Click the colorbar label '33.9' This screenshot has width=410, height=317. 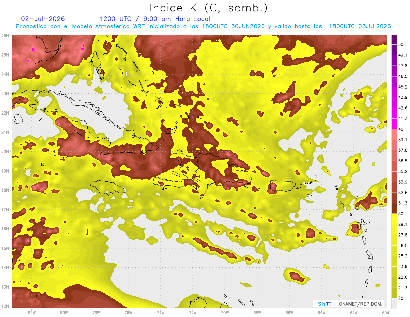point(402,182)
